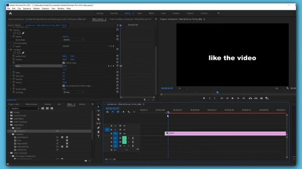This screenshot has height=169, width=302.
Task: Click the Program monitor scrub bar playhead
Action: [218, 92]
